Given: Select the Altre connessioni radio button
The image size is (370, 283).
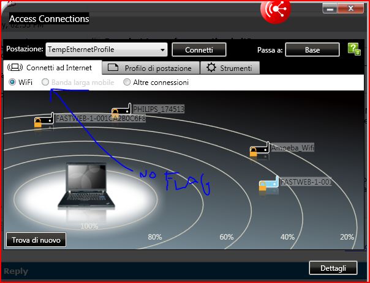Looking at the screenshot, I should [x=127, y=82].
